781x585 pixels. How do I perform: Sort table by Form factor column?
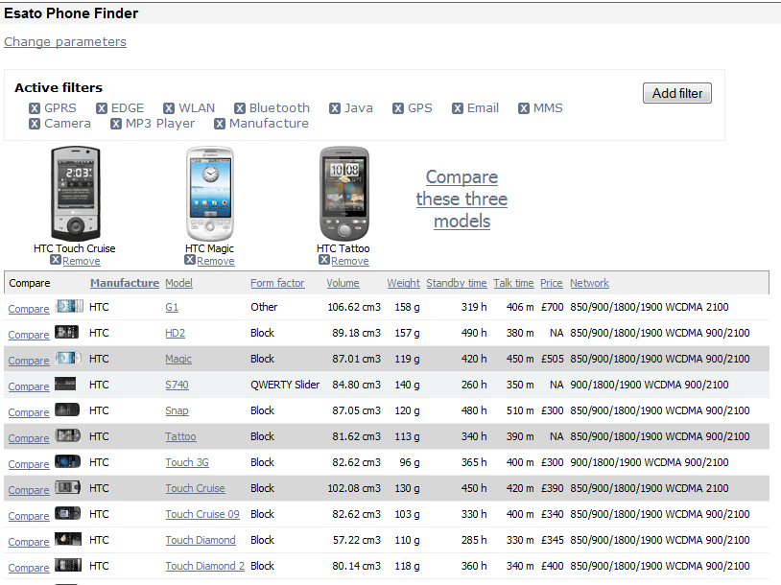[277, 283]
